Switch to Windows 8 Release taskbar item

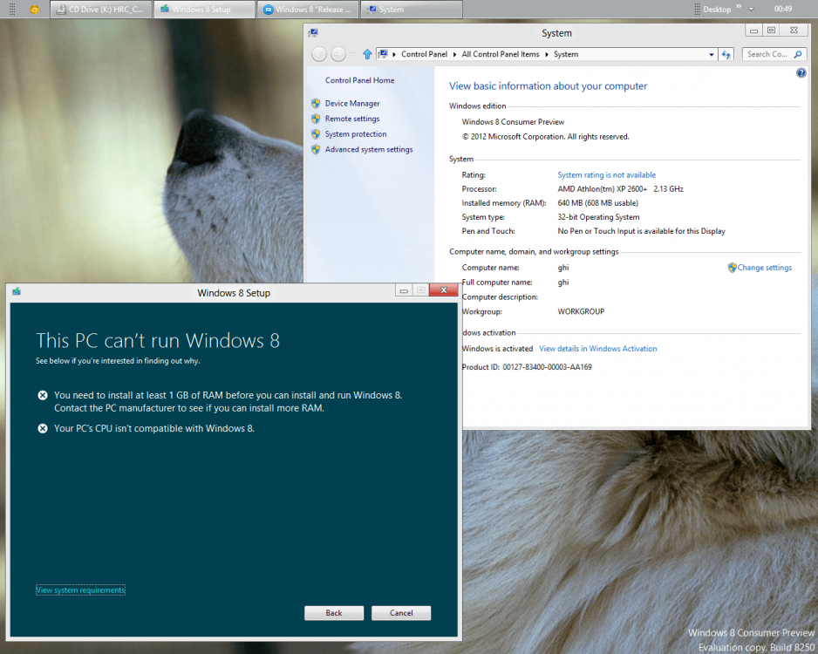[308, 10]
